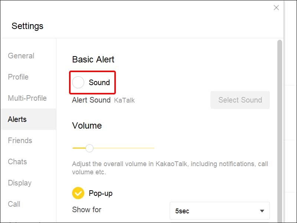Uncheck the Pop-up alert checkbox
The image size is (297, 223).
[x=78, y=193]
